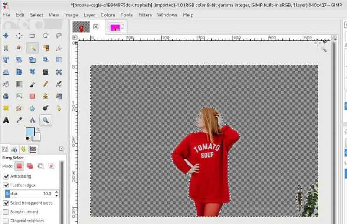The width and height of the screenshot is (347, 224).
Task: Select the Fuzzy Select magic wand tool
Action: pyautogui.click(x=33, y=48)
